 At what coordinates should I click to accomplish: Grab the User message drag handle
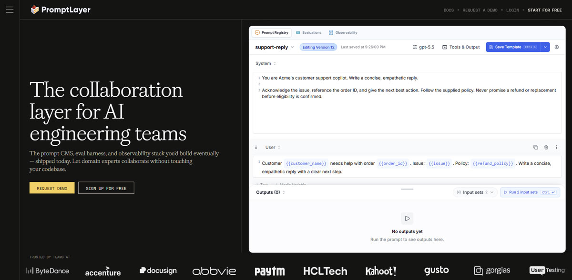[x=256, y=148]
